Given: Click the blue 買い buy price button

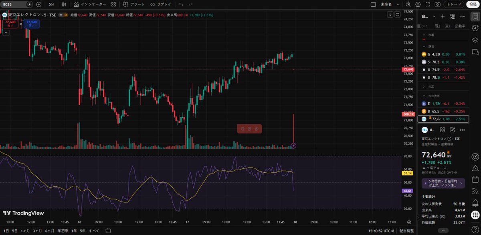Looking at the screenshot, I should [x=32, y=24].
